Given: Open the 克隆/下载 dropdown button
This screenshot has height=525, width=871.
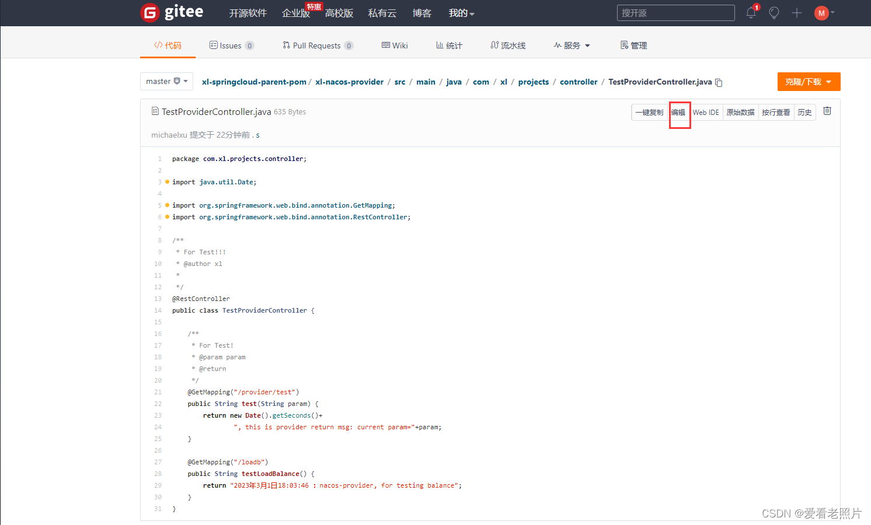Looking at the screenshot, I should point(809,82).
